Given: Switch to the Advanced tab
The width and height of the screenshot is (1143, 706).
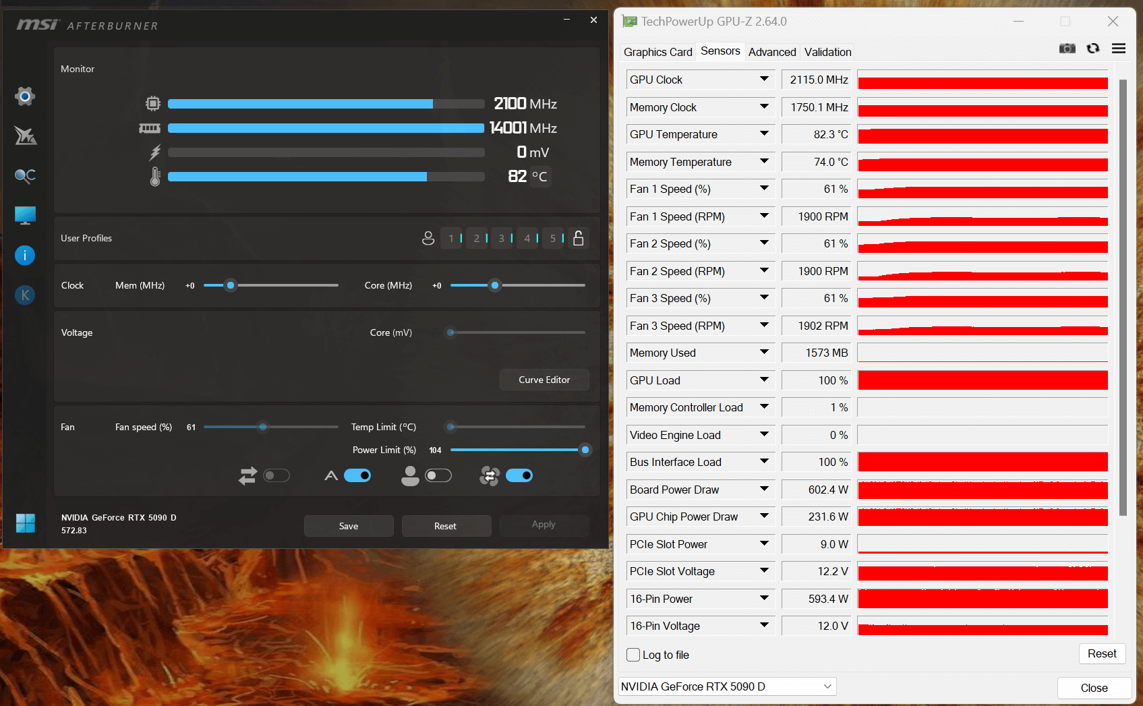Looking at the screenshot, I should coord(772,52).
